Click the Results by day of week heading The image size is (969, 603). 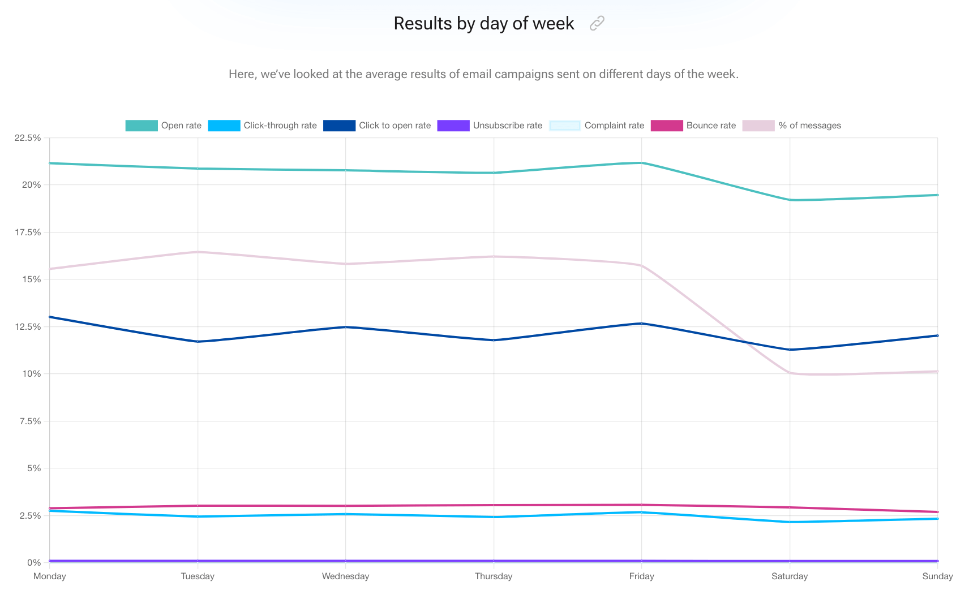click(483, 23)
